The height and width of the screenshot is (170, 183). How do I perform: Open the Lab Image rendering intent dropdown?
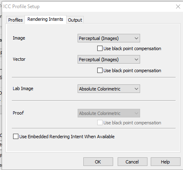[x=109, y=89]
